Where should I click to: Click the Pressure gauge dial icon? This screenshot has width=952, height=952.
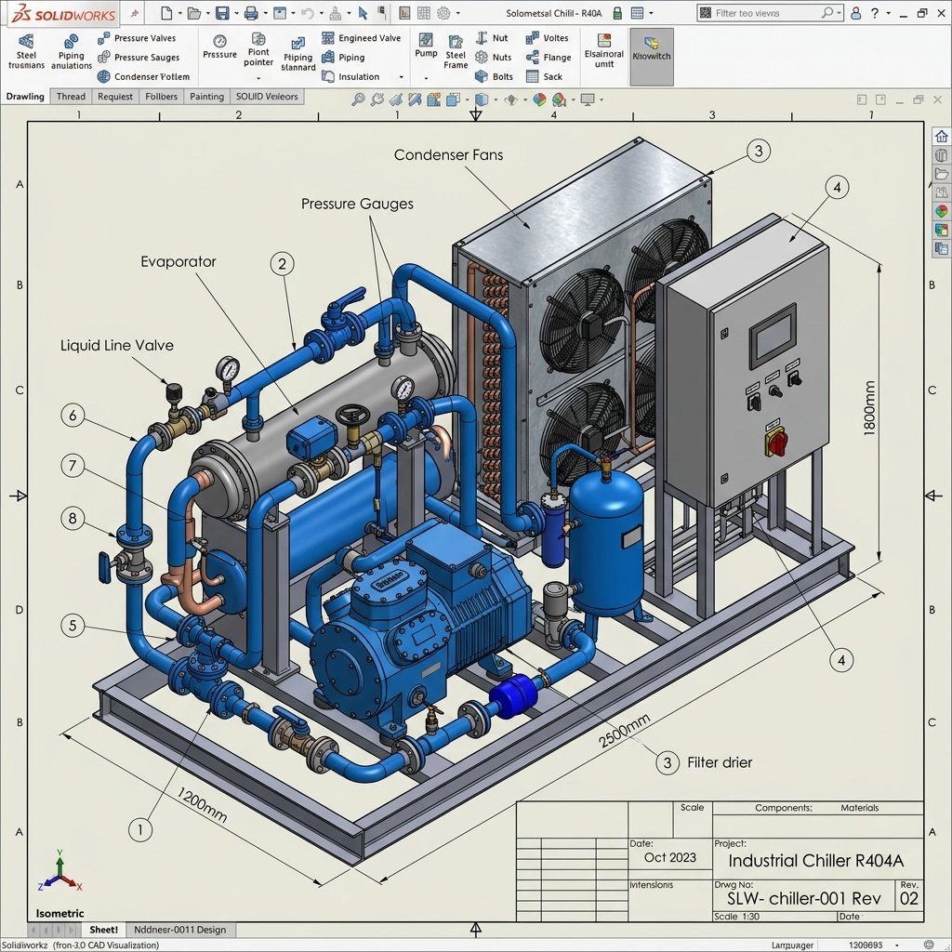tap(219, 41)
